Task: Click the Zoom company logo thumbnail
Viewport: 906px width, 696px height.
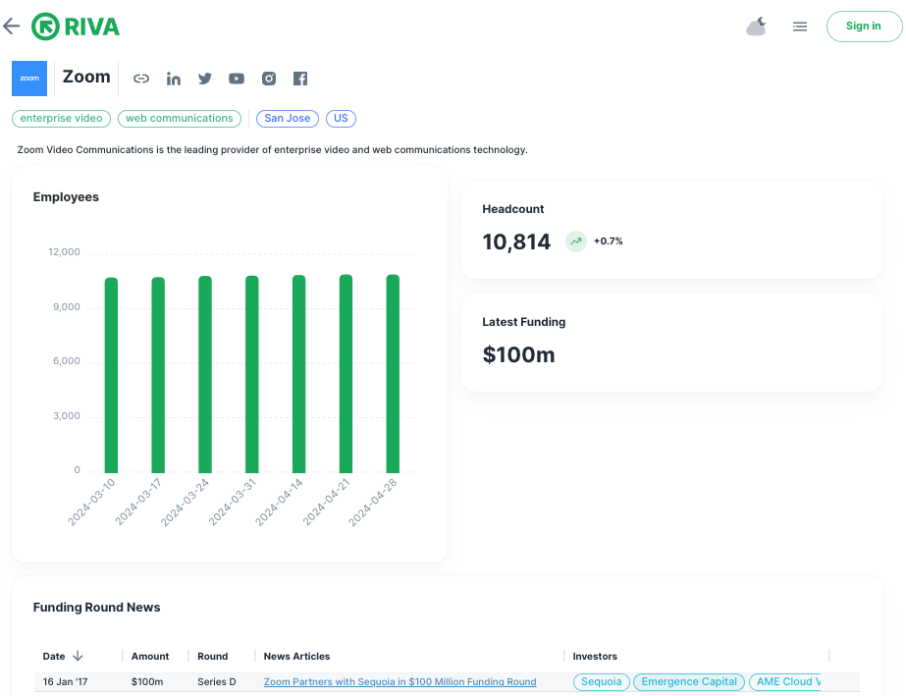Action: click(x=29, y=78)
